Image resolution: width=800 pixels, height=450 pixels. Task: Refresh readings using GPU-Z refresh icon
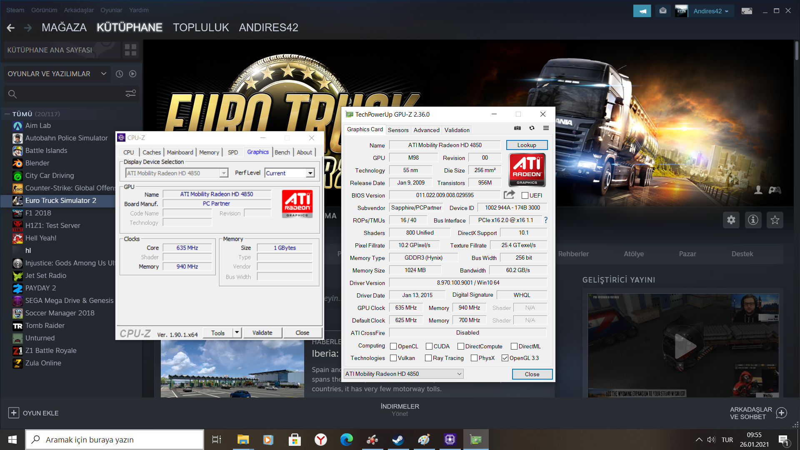(532, 128)
